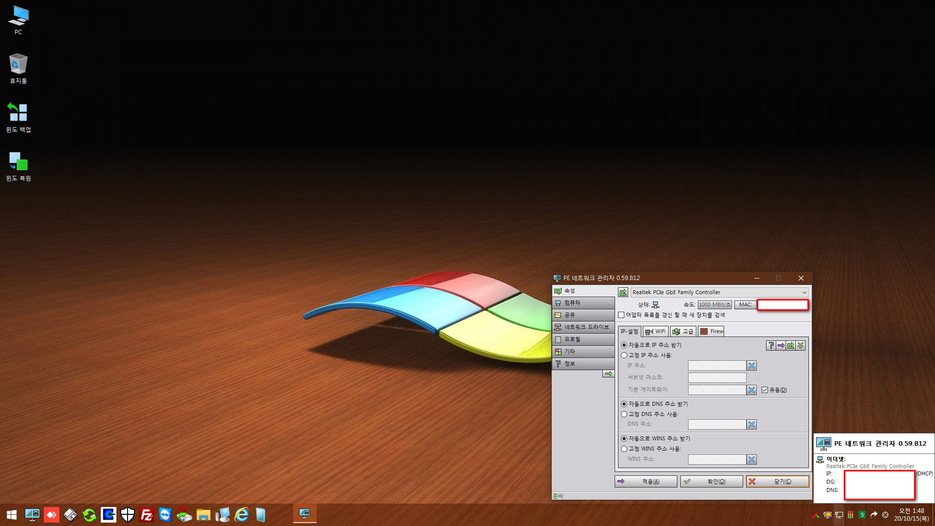
Task: Select 고정 DNS 주소 사용 radio
Action: [x=624, y=414]
